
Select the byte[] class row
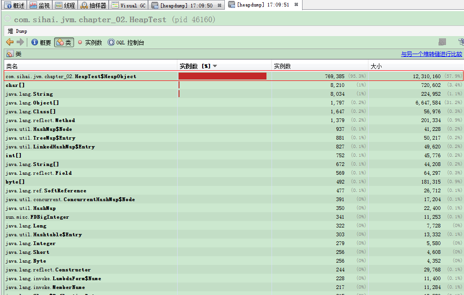pos(234,182)
